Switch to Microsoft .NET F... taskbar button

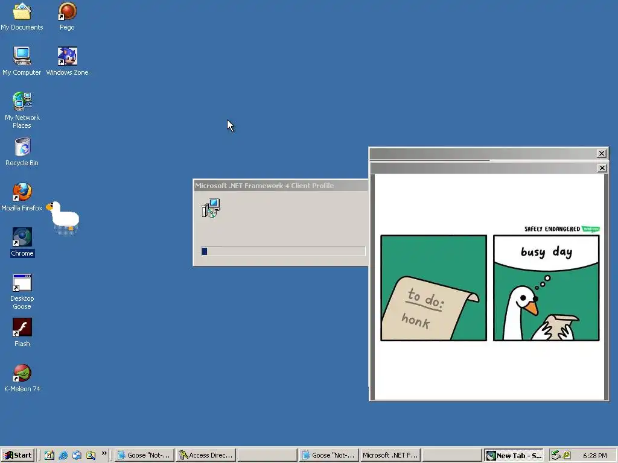click(390, 455)
